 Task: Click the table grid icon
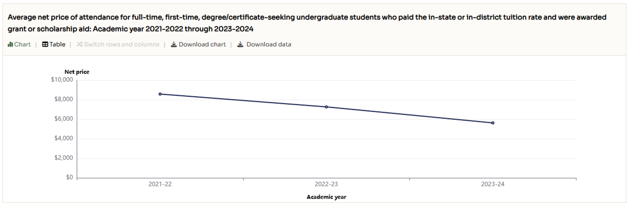[45, 44]
